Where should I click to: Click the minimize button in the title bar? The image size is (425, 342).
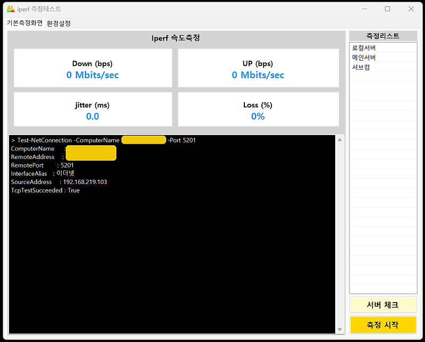coord(364,9)
